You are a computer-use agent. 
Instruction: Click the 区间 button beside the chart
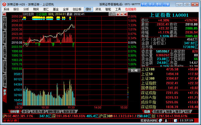134,71
